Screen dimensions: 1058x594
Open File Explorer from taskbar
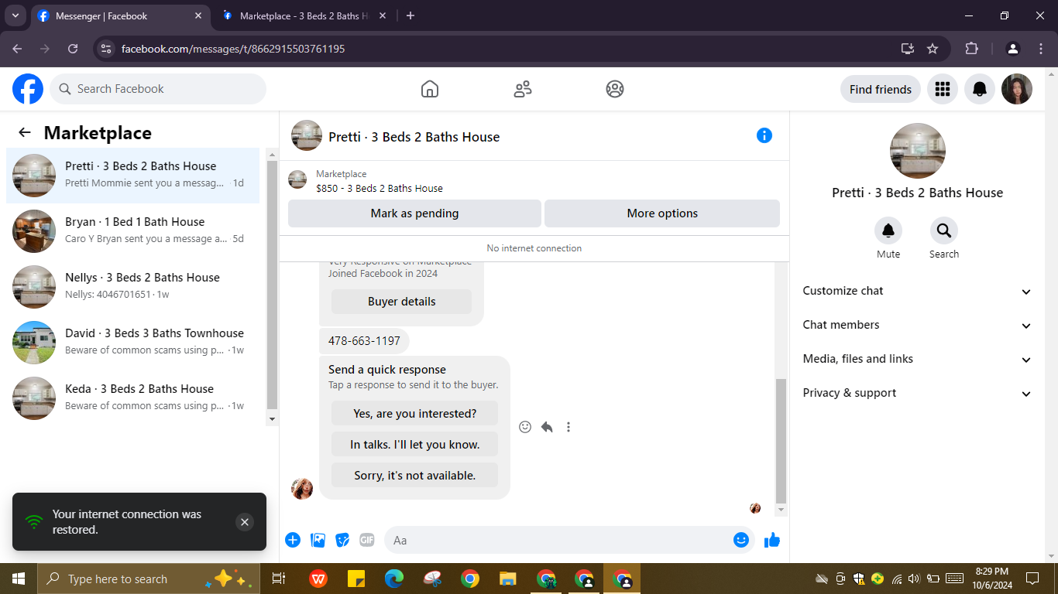point(508,579)
